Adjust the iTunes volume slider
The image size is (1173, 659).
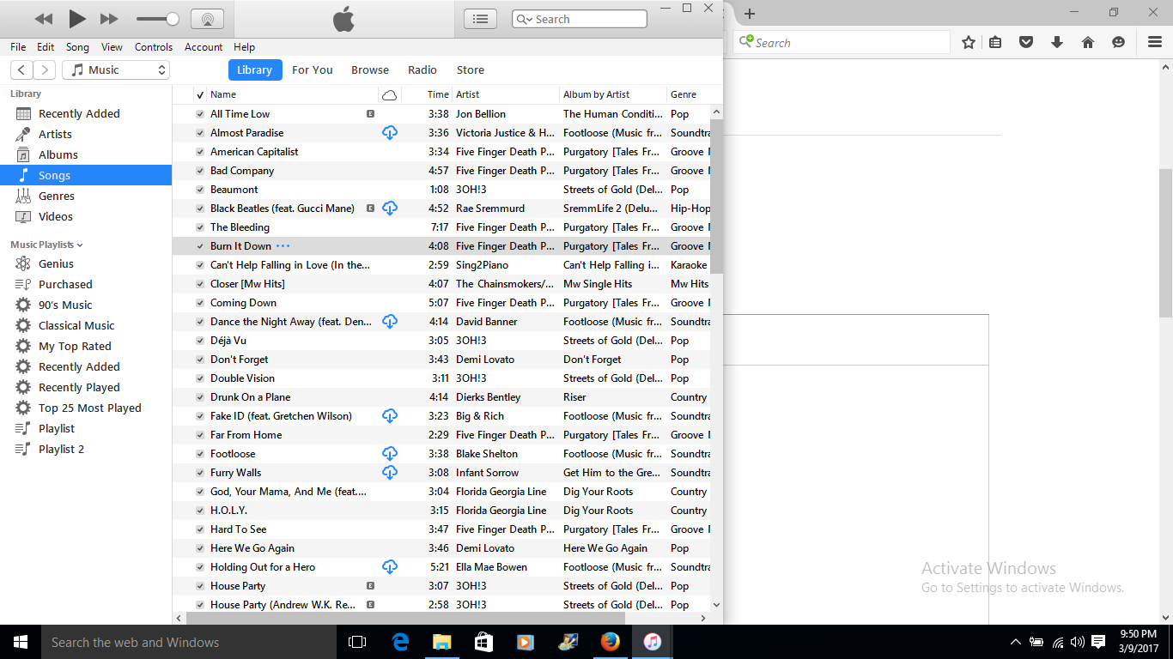pyautogui.click(x=157, y=19)
